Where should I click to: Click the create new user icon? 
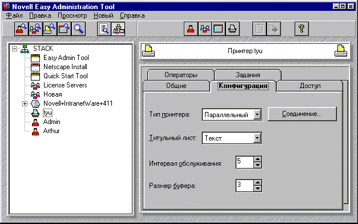(x=191, y=29)
